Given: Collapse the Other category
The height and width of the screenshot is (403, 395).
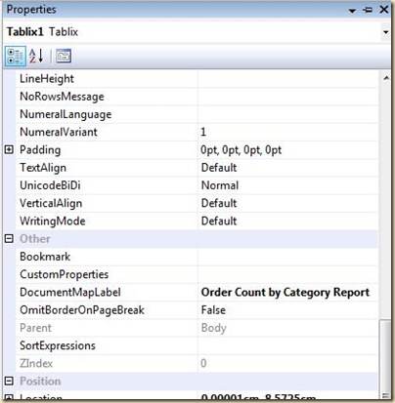Looking at the screenshot, I should click(9, 238).
